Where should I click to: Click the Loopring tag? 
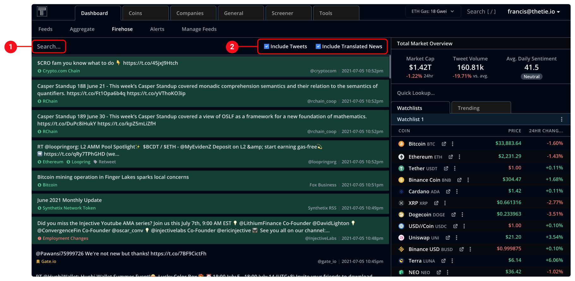click(78, 162)
